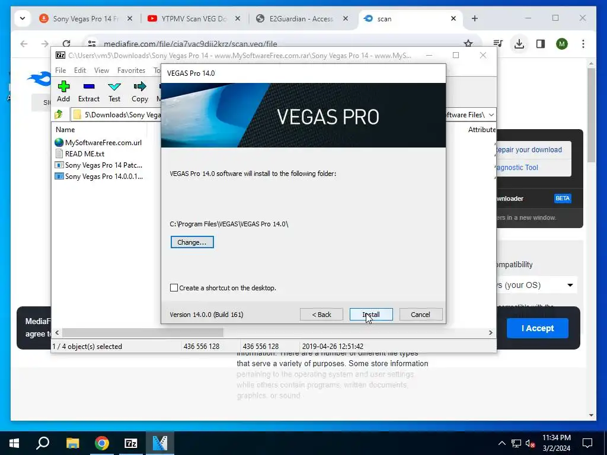The height and width of the screenshot is (455, 607).
Task: Open the your OS compatibility dropdown
Action: point(536,285)
